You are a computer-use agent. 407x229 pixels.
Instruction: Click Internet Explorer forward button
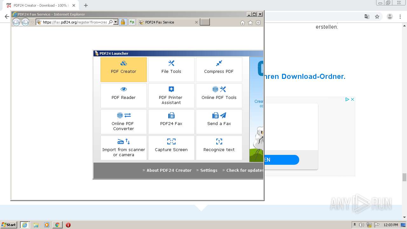tap(25, 22)
